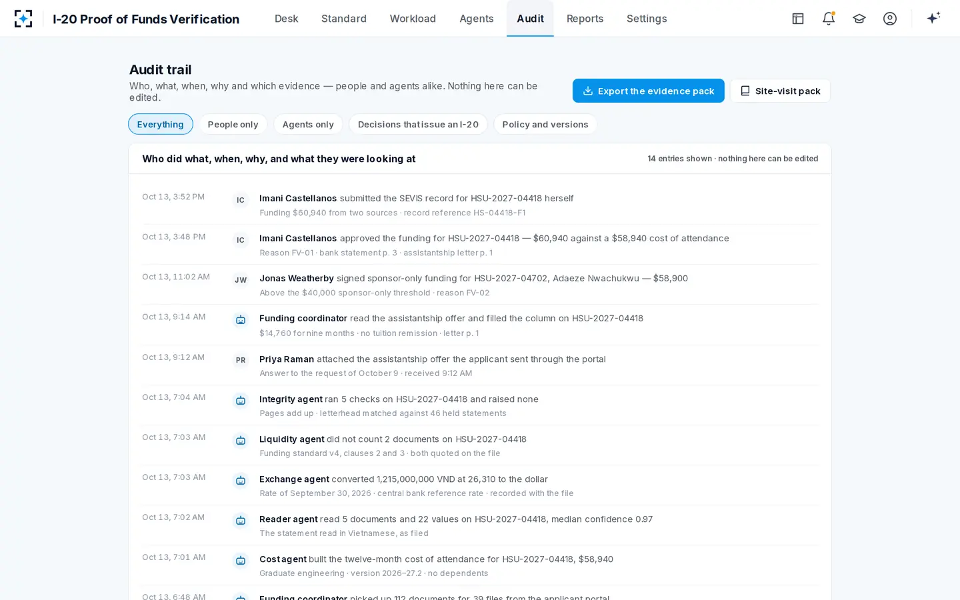Click the Oct 13, 3:52 PM timestamp
The image size is (960, 600).
(x=173, y=197)
